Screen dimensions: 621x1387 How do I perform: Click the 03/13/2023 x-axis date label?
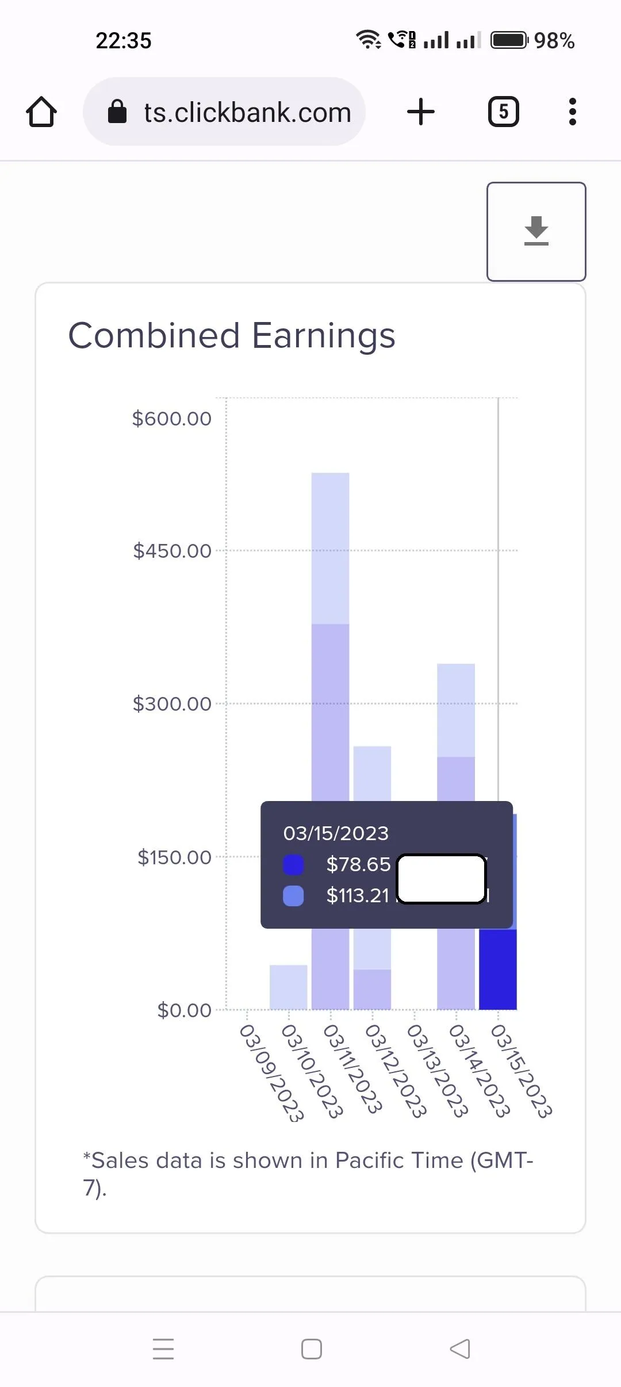coord(437,1071)
